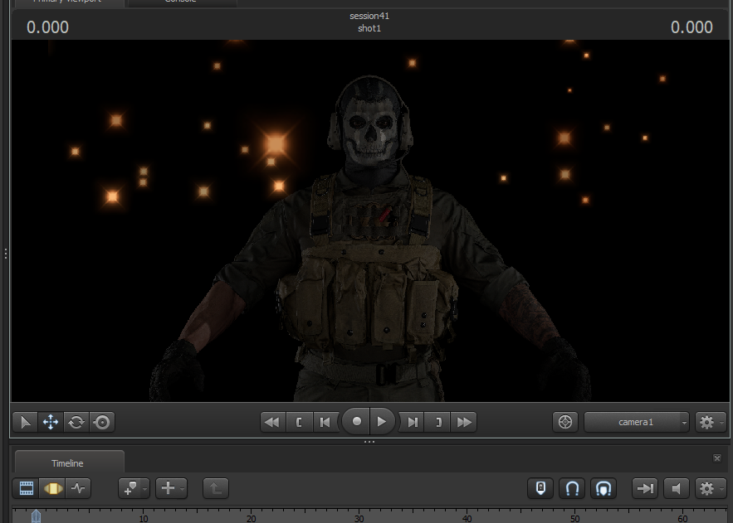Image resolution: width=733 pixels, height=523 pixels.
Task: Click the fast-forward playback button
Action: click(x=464, y=422)
